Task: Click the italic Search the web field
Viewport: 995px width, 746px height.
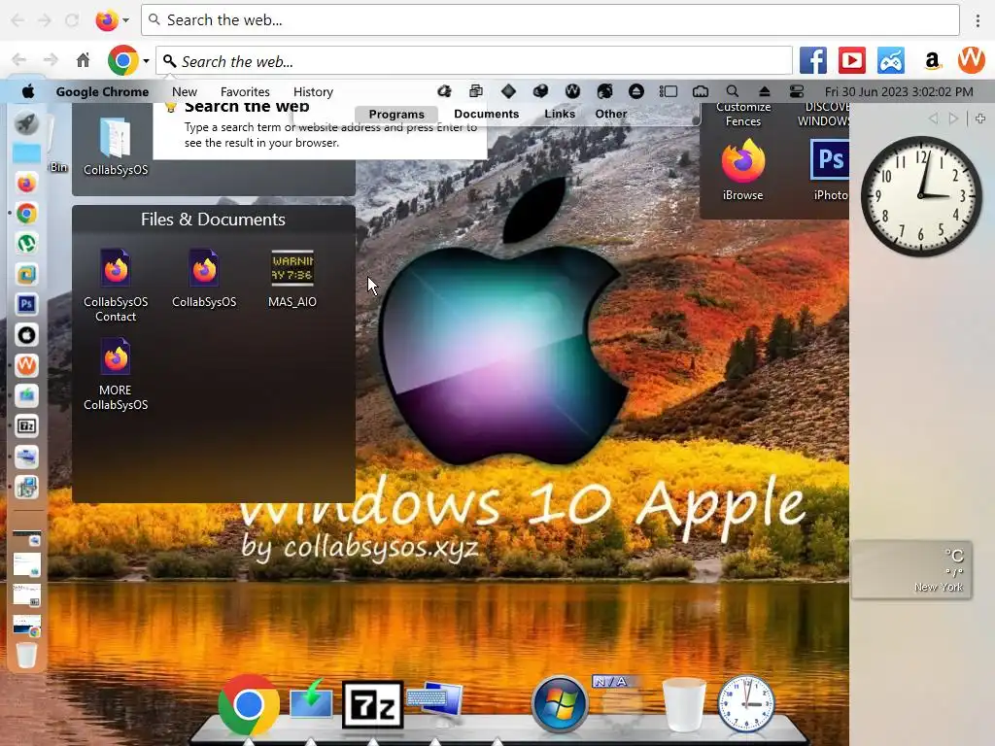Action: [474, 61]
